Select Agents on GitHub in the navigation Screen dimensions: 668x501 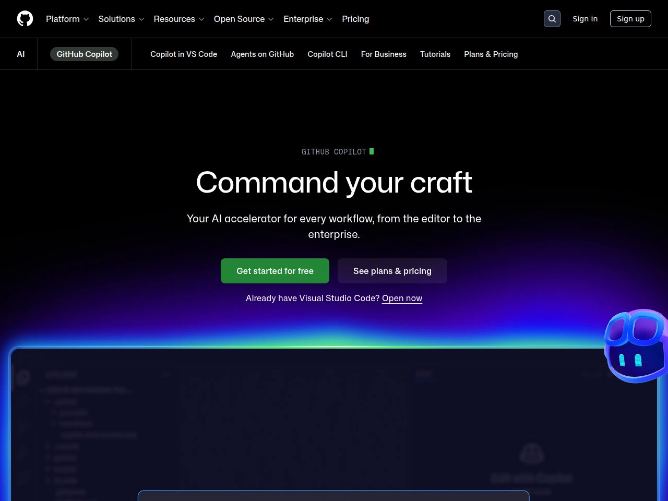262,54
